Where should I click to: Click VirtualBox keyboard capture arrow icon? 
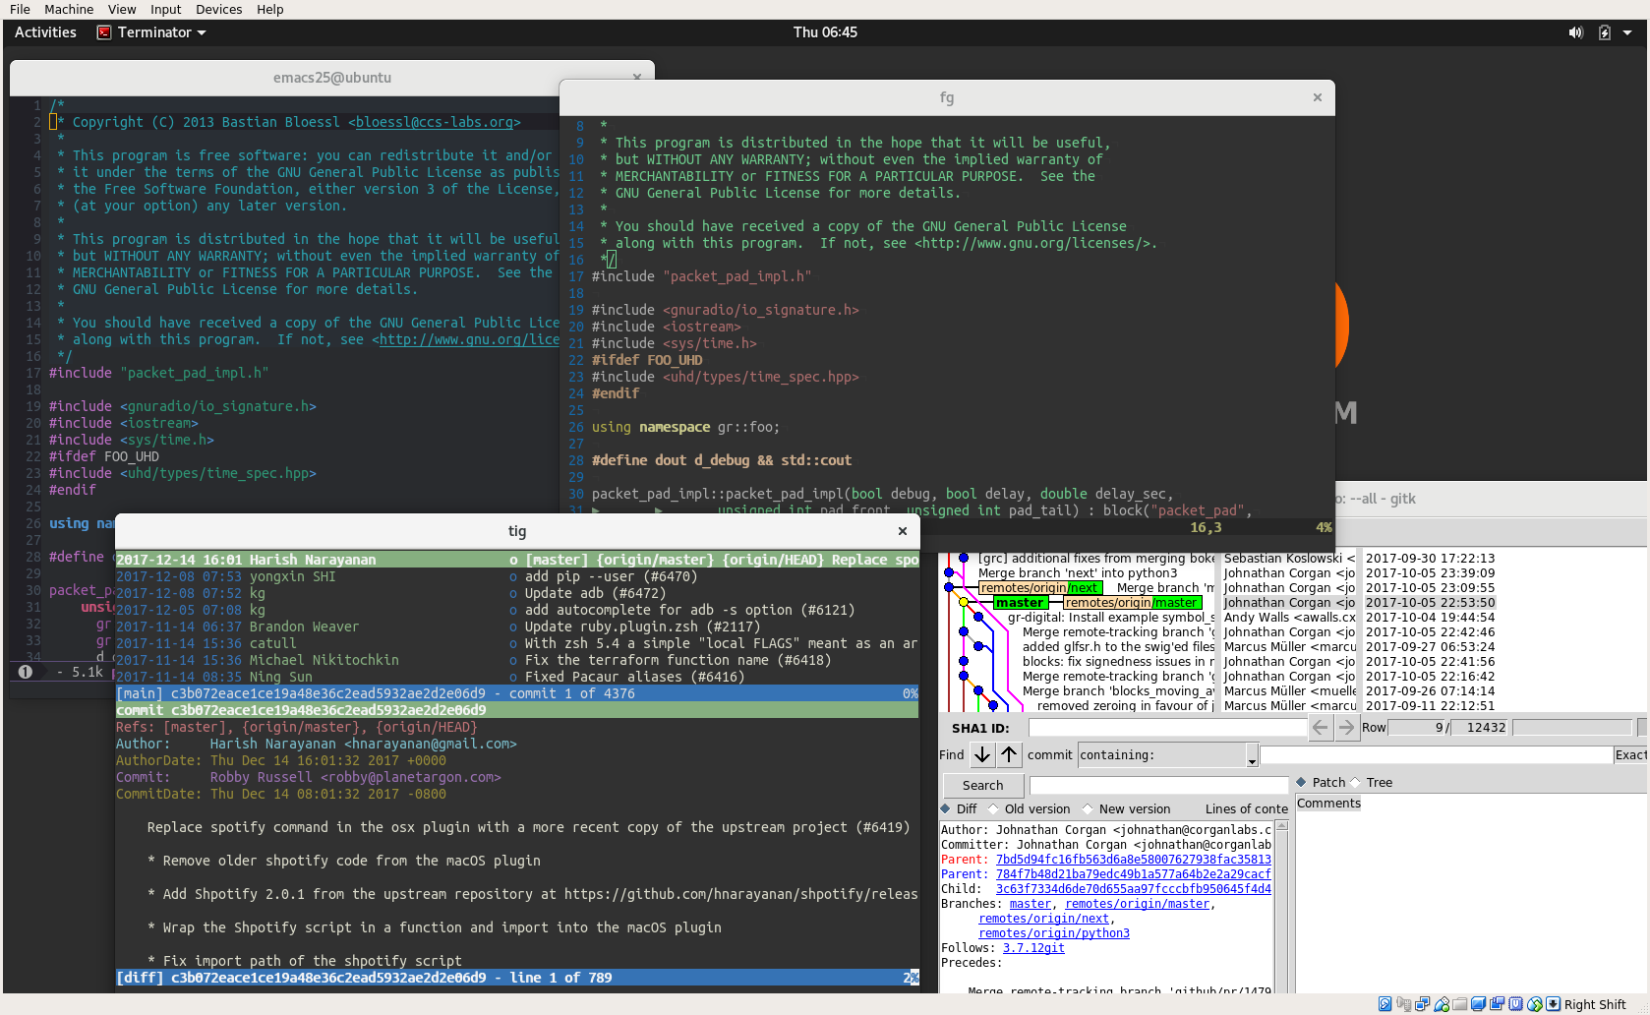(x=1554, y=1004)
